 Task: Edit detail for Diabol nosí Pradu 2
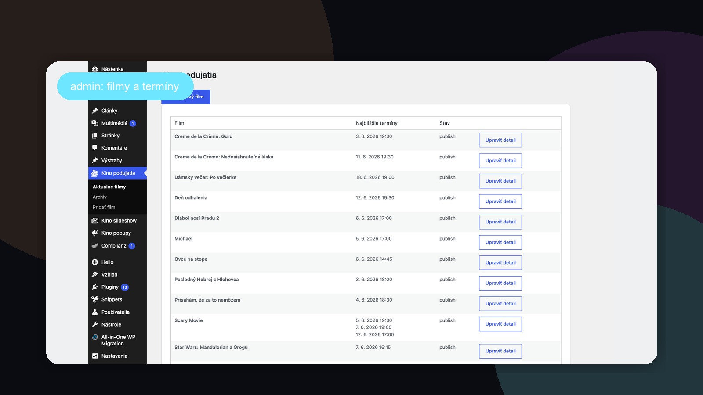coord(500,222)
